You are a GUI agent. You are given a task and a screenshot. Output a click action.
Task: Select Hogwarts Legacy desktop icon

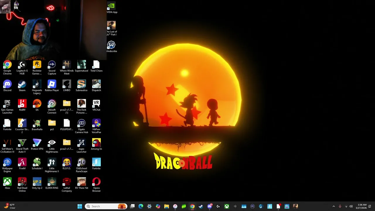[x=37, y=87]
